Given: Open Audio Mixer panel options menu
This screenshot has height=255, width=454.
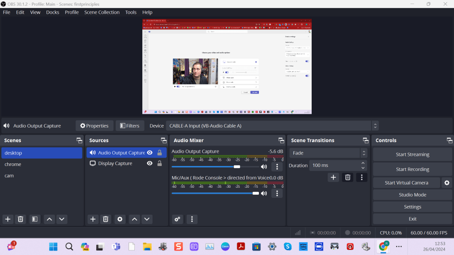Looking at the screenshot, I should (192, 219).
